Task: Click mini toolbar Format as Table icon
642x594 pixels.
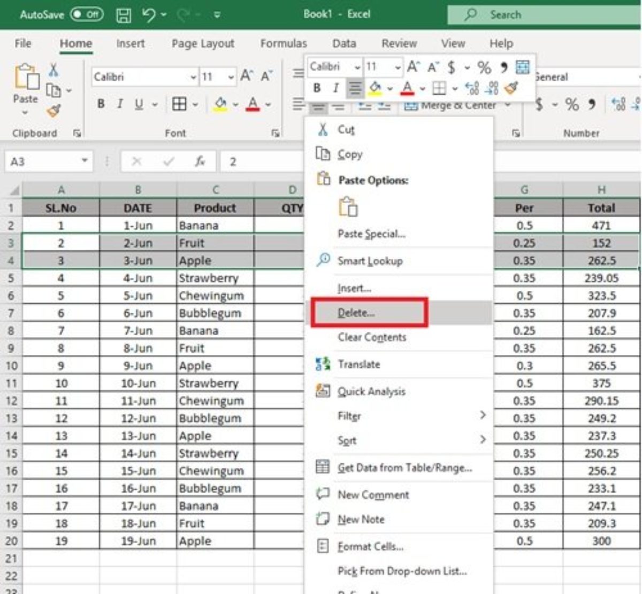Action: click(522, 67)
